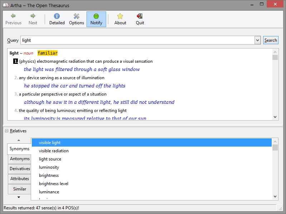Open the Query history dropdown arrow

[257, 40]
